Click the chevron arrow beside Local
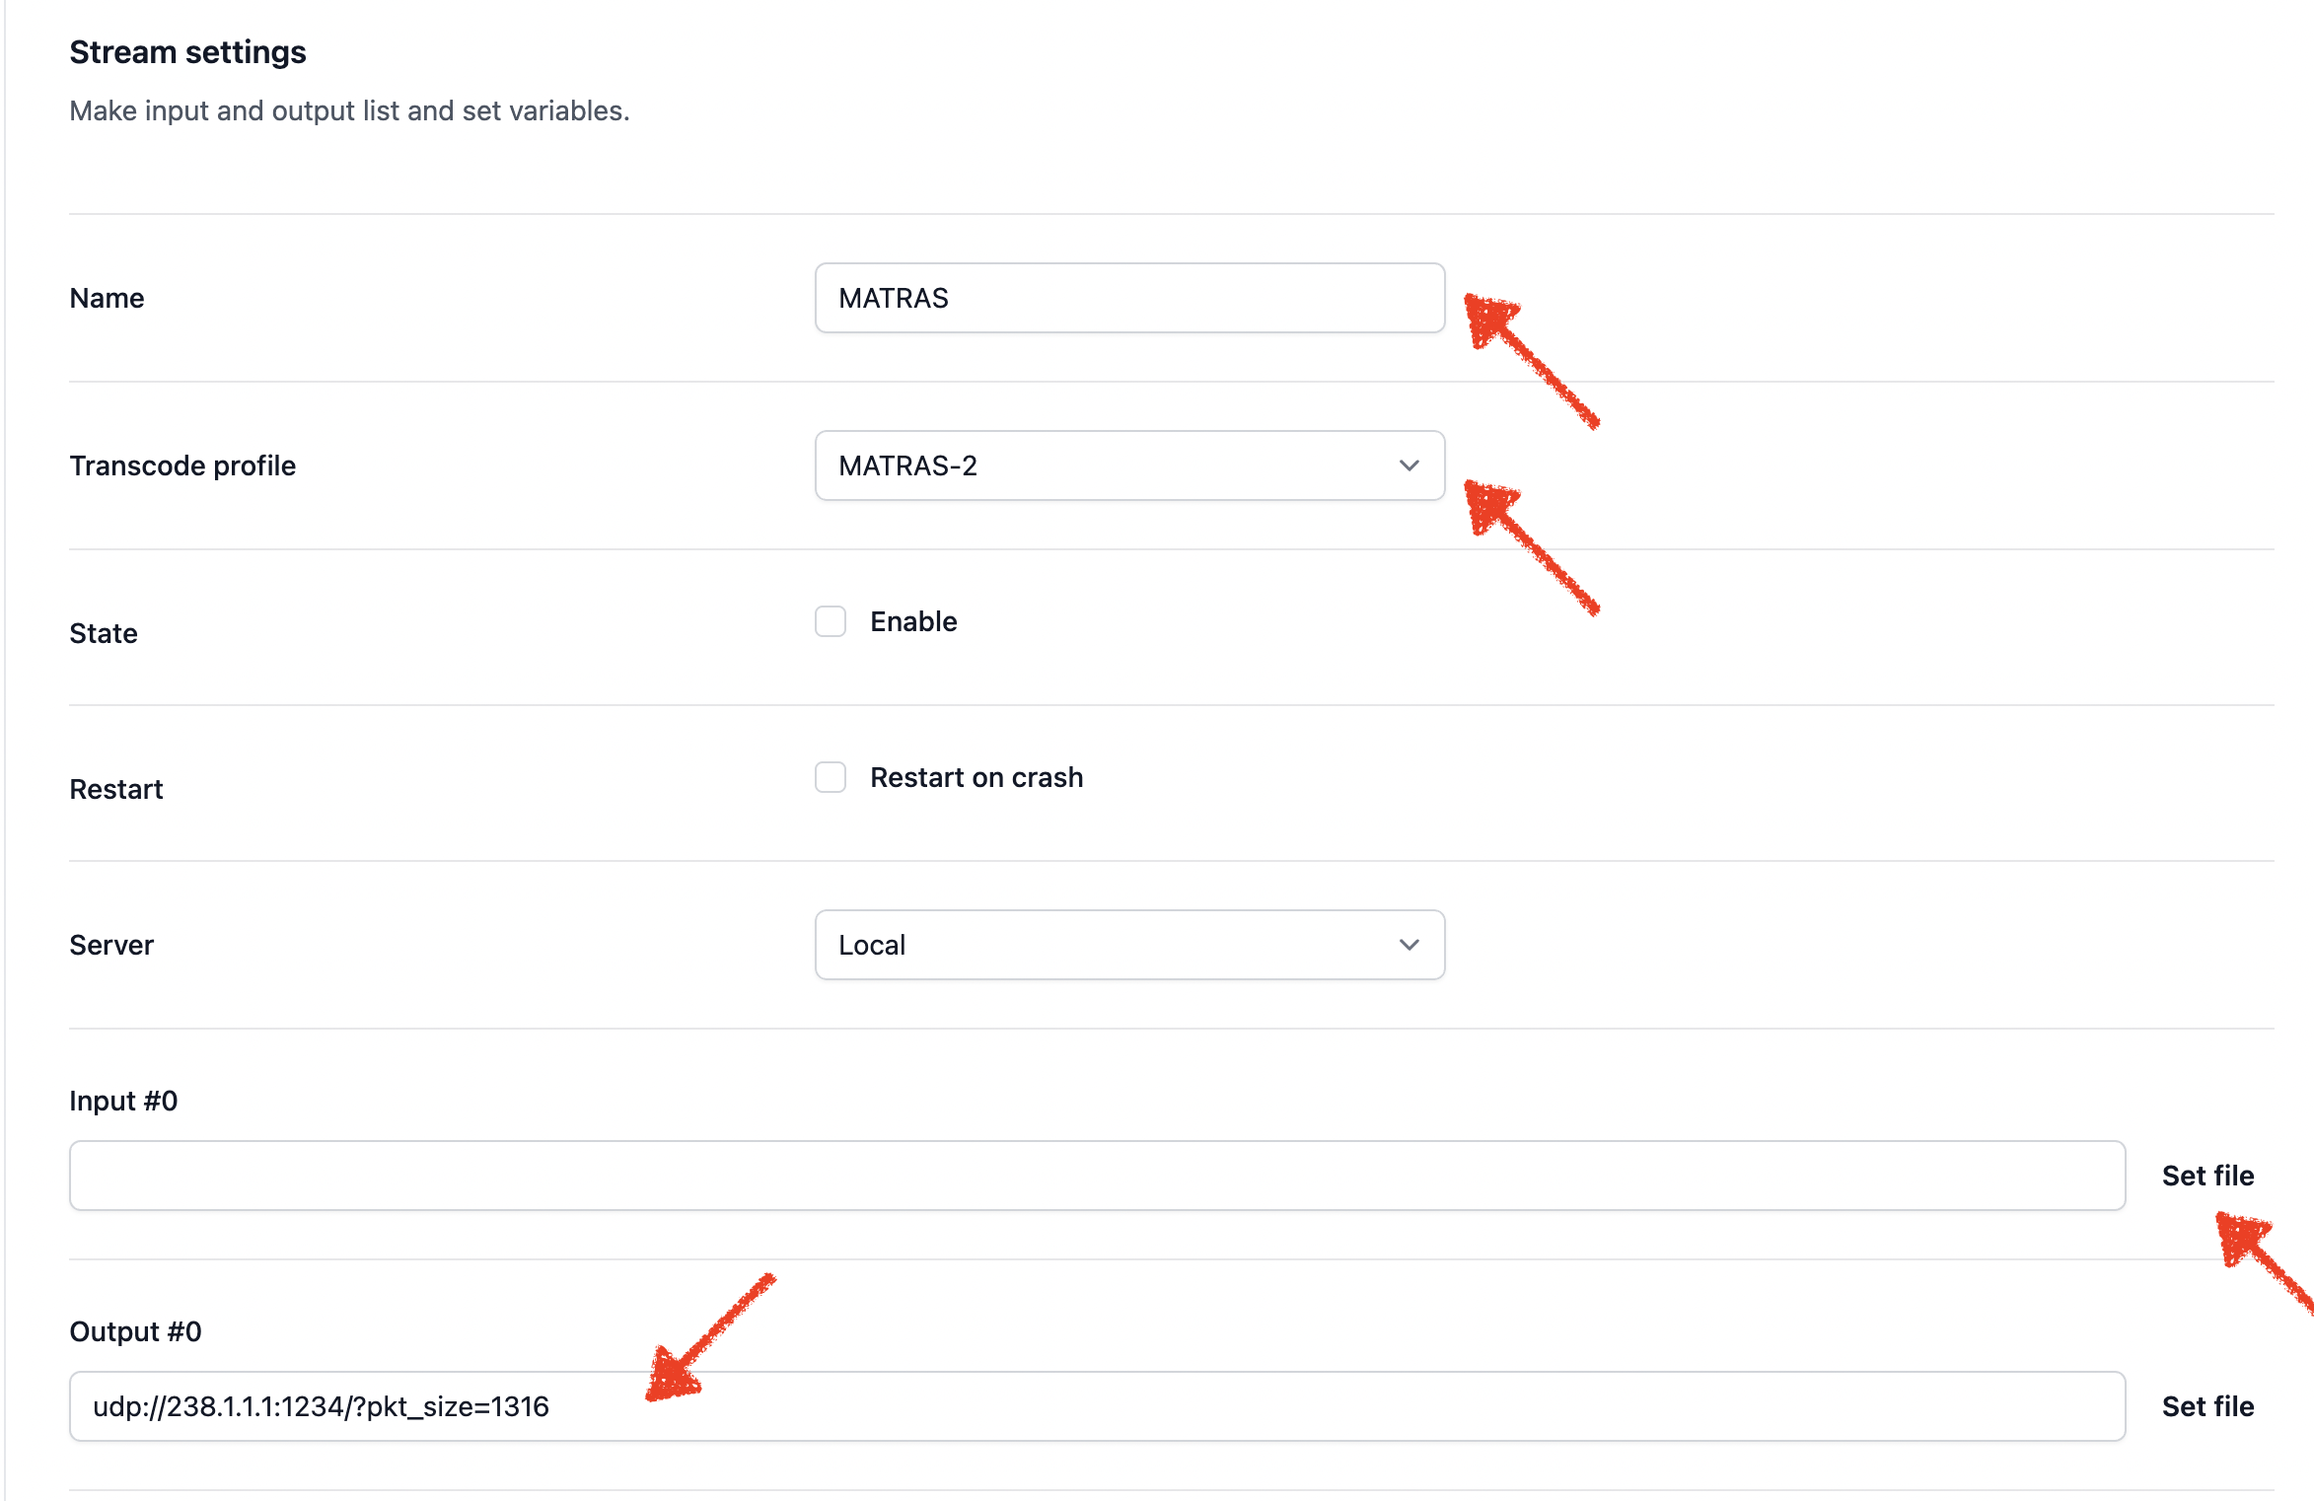 click(1409, 945)
